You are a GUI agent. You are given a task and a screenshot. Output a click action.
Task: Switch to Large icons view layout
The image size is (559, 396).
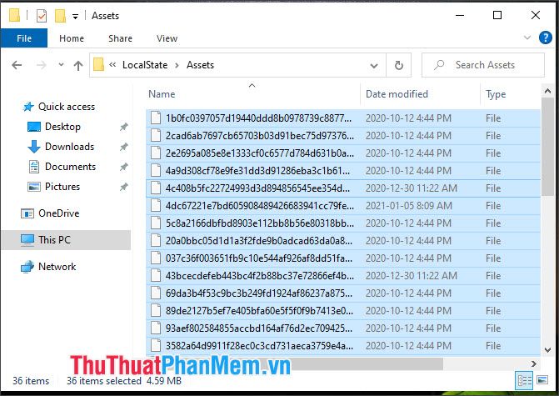pos(542,380)
